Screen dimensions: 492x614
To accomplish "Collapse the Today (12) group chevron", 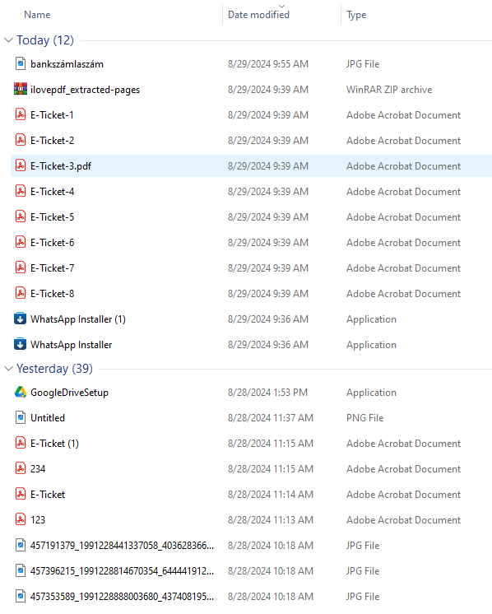I will click(8, 40).
